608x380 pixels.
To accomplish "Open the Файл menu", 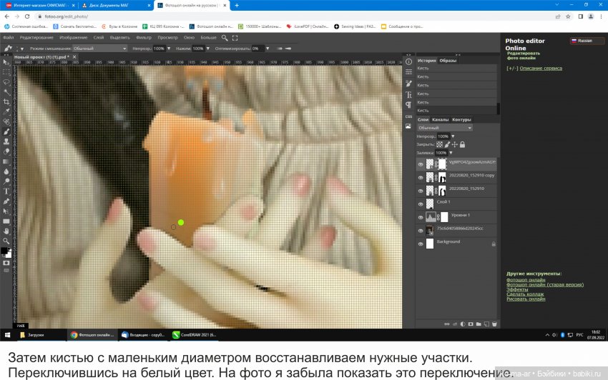I will [8, 38].
